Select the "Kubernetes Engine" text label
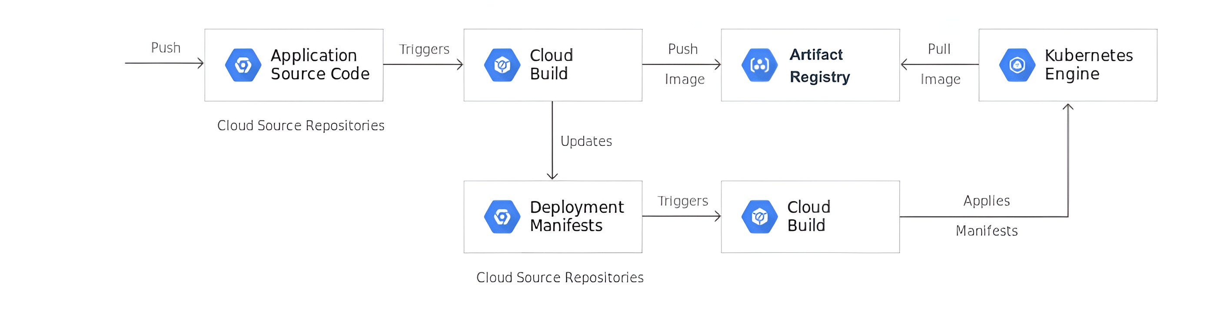 tap(1088, 65)
